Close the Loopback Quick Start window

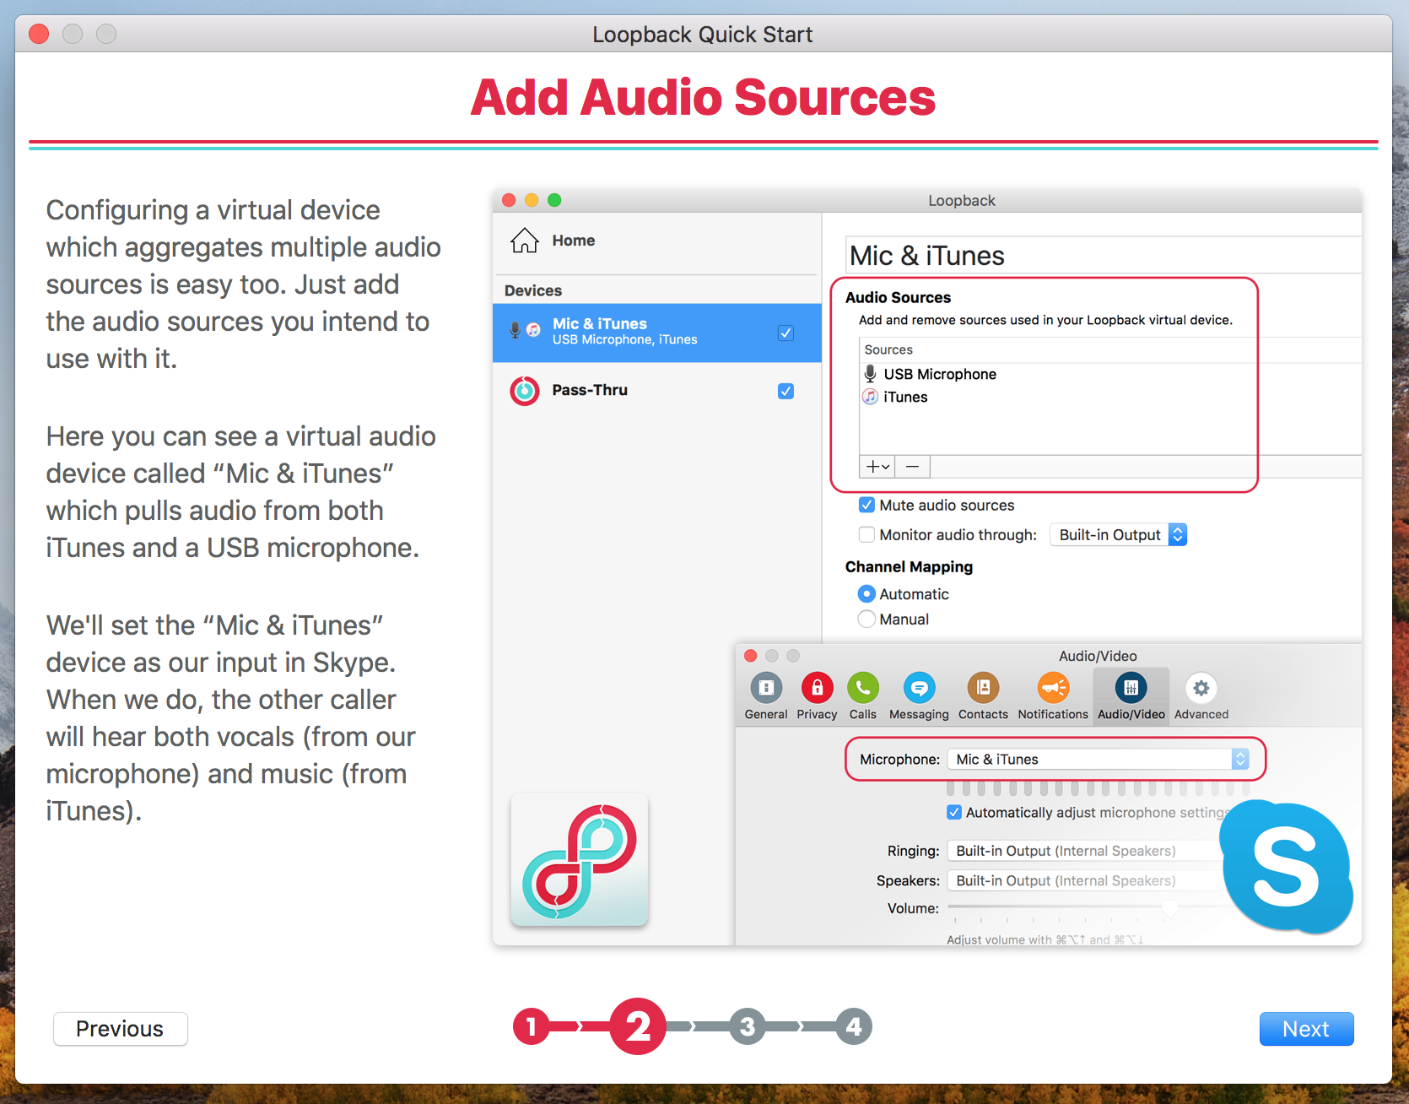coord(39,34)
